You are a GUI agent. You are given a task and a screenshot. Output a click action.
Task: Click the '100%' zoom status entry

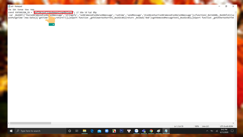[x=197, y=126]
